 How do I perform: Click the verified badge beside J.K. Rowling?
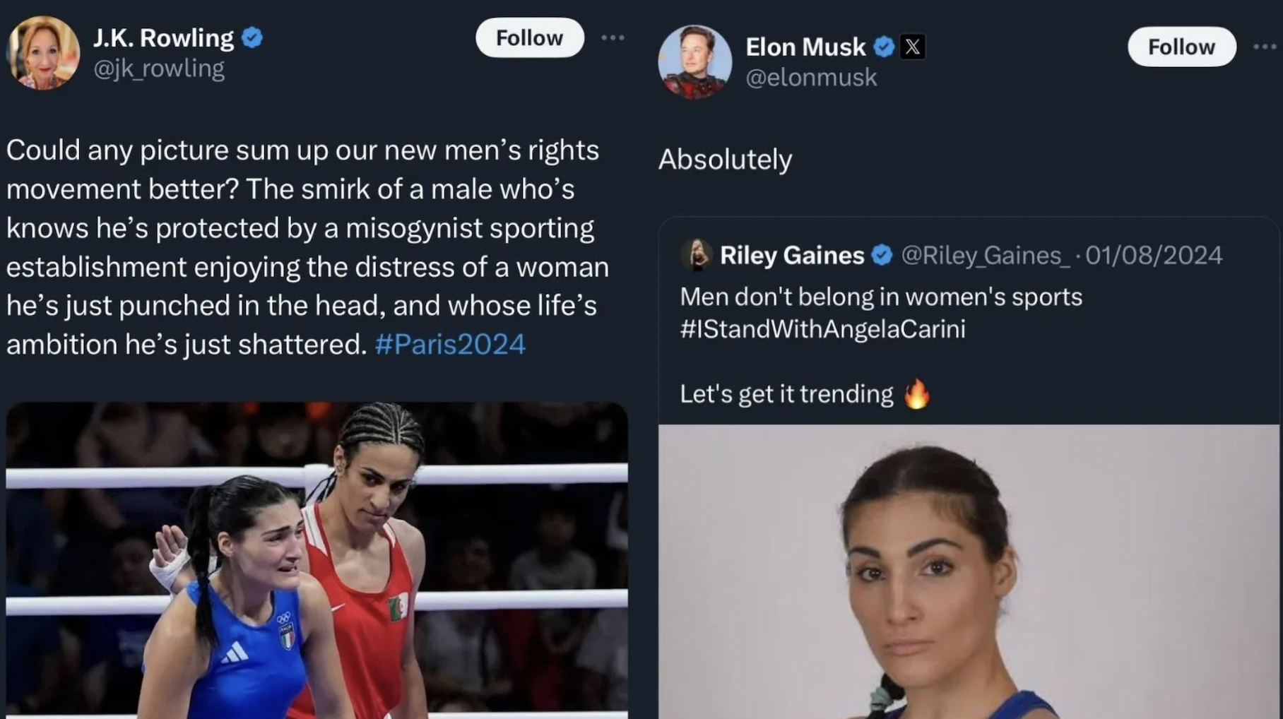(252, 37)
